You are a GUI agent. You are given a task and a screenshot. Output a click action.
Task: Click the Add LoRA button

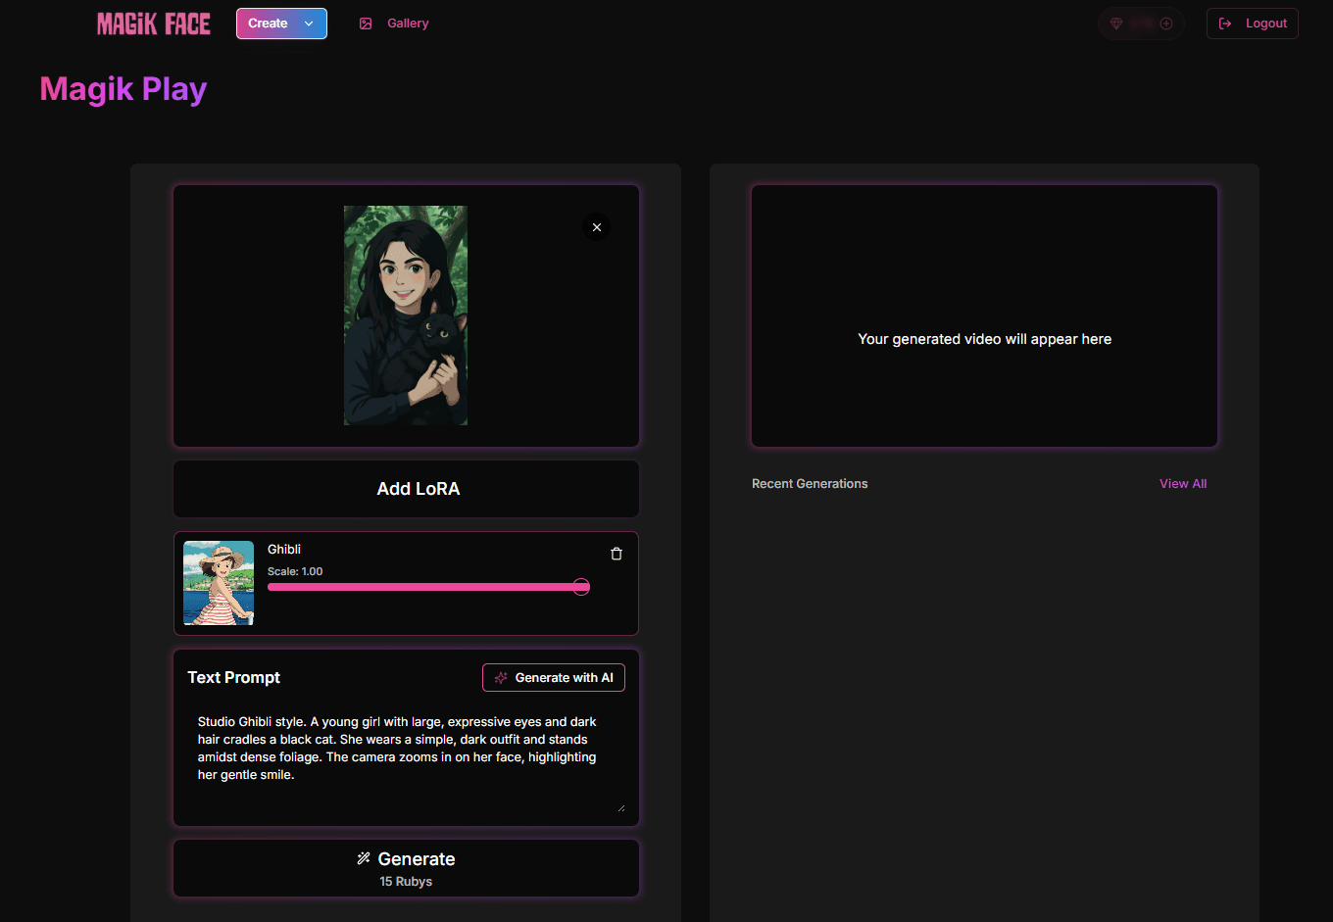coord(406,489)
